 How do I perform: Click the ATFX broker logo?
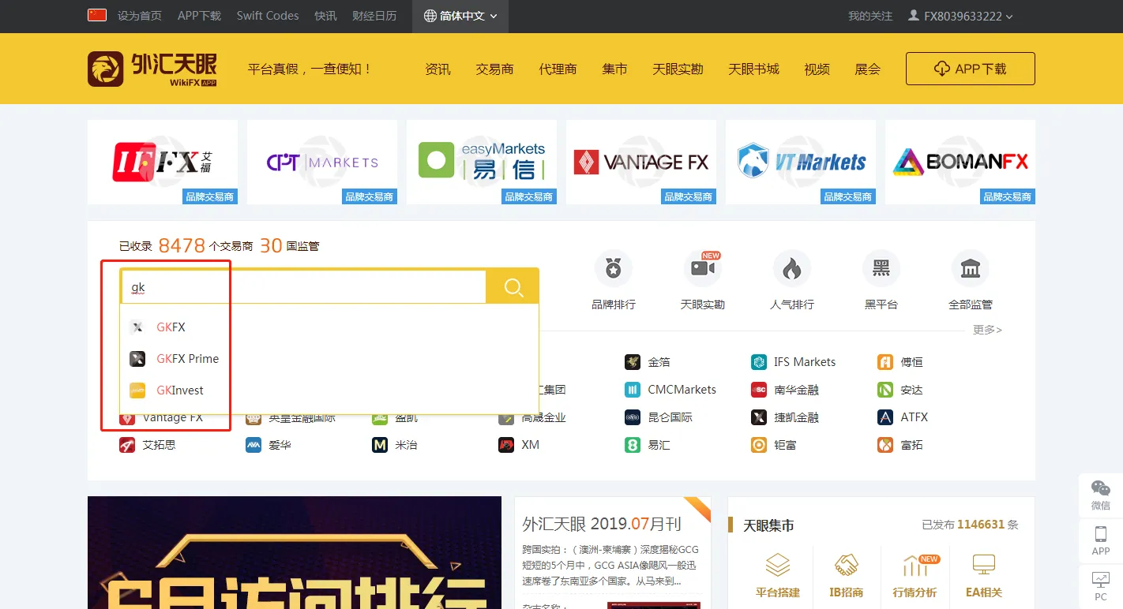click(x=885, y=417)
